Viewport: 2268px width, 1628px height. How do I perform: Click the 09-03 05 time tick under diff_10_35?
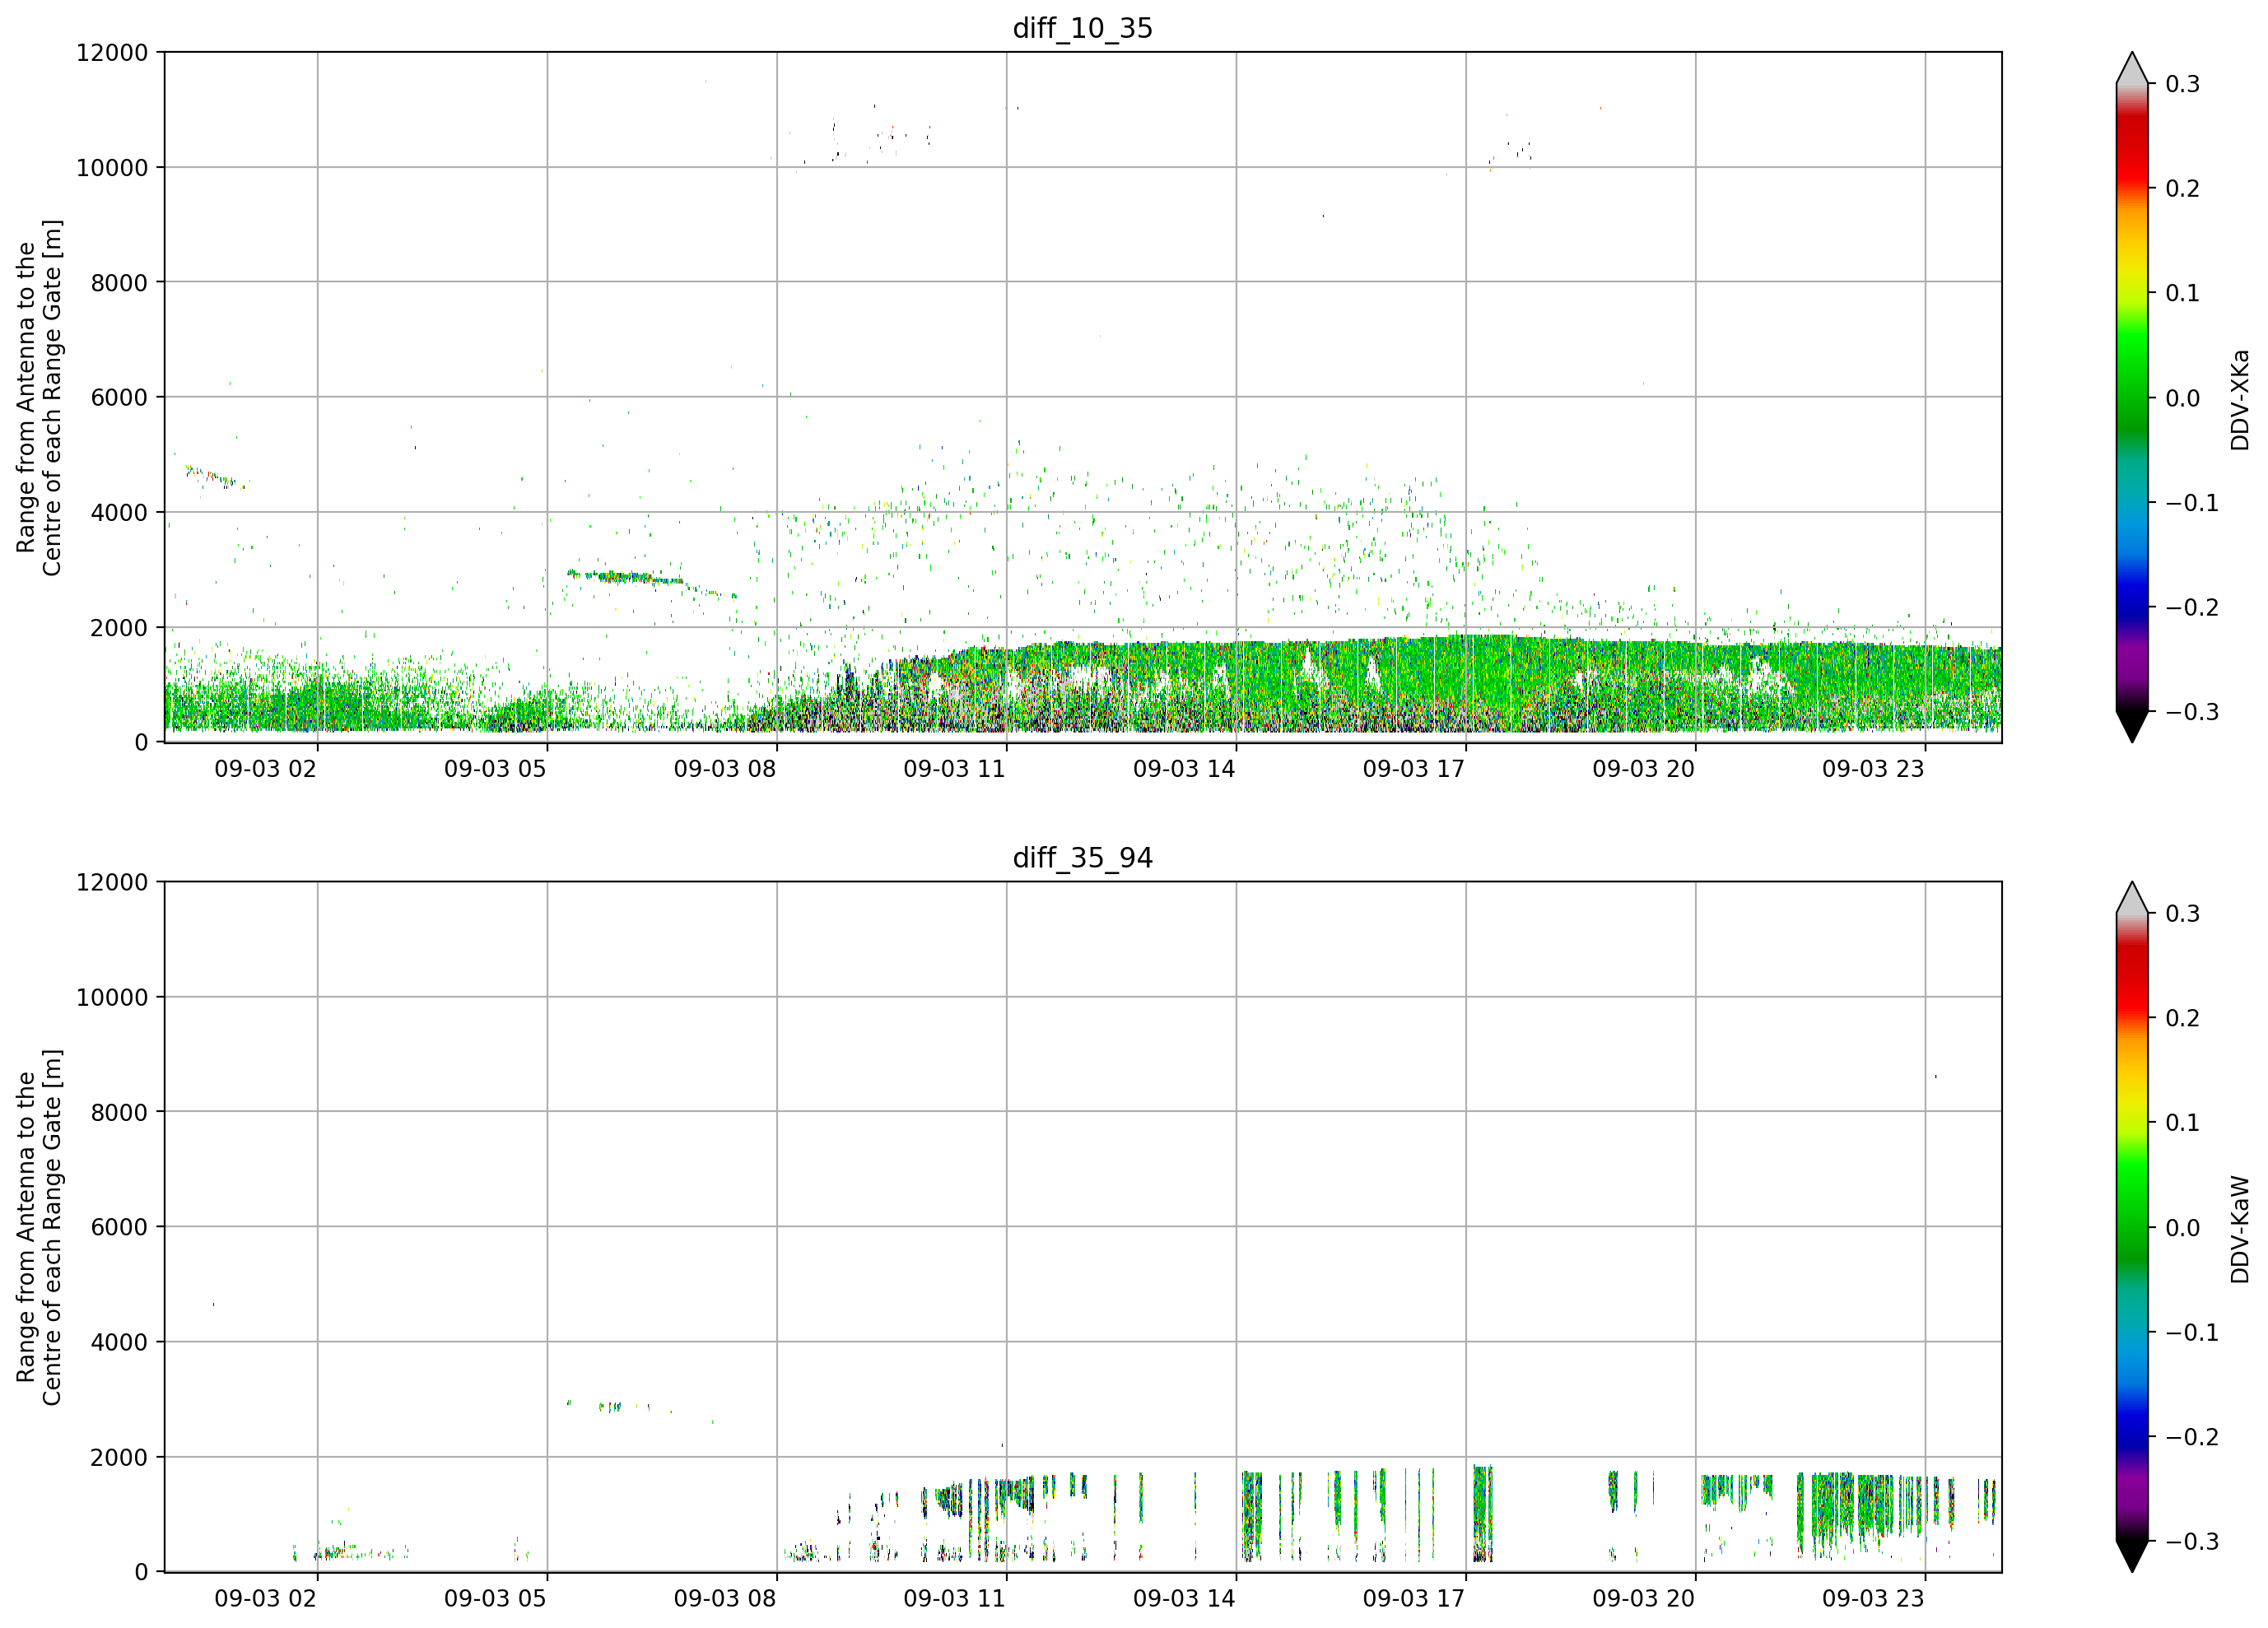(x=495, y=769)
